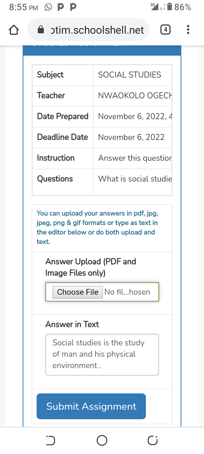This screenshot has height=454, width=204.
Task: Tap the Deadline Date value November 6, 2022
Action: coord(131,137)
